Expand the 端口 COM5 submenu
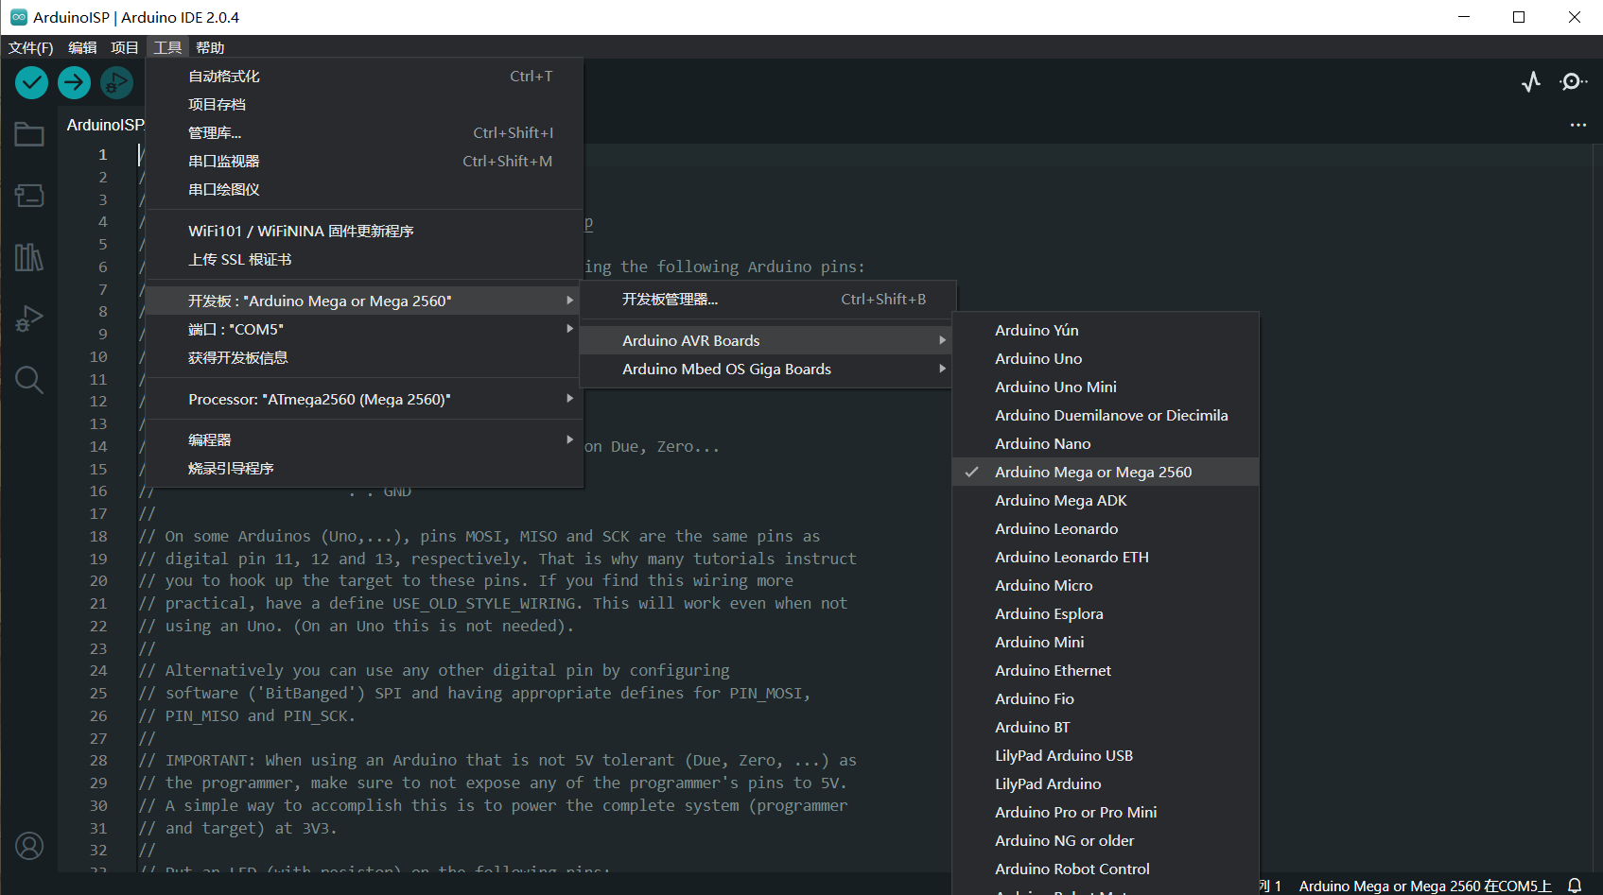 (x=364, y=329)
